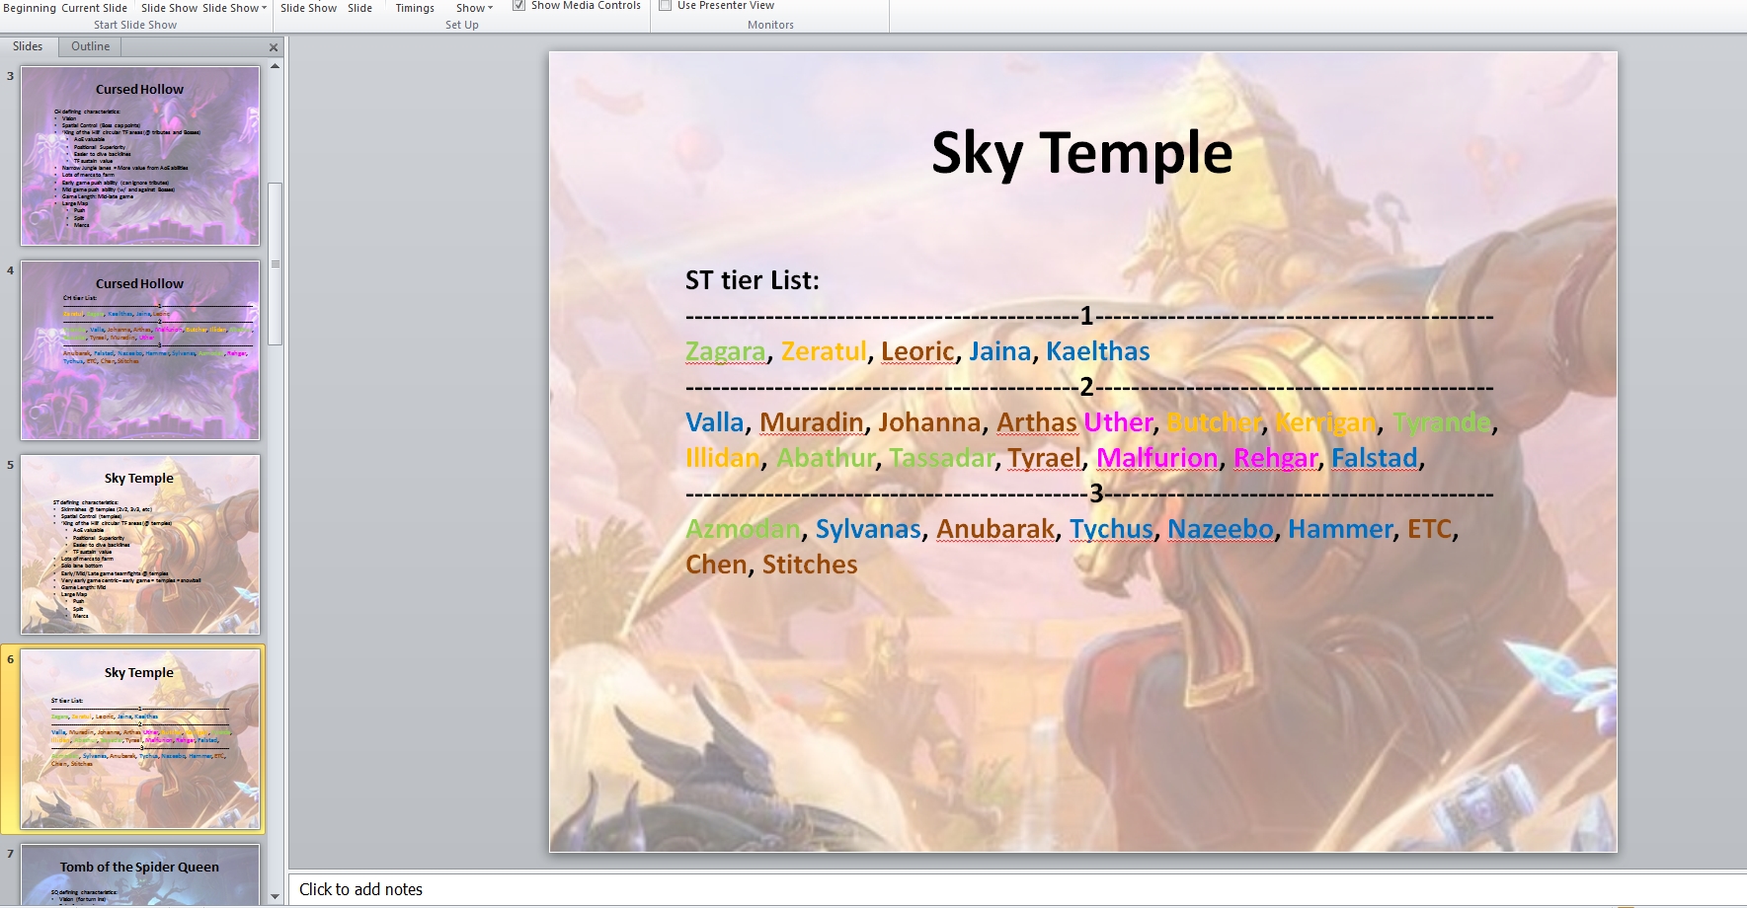Screen dimensions: 1747x908
Task: Click the 'Sky Temple' slide title
Action: coord(1082,153)
